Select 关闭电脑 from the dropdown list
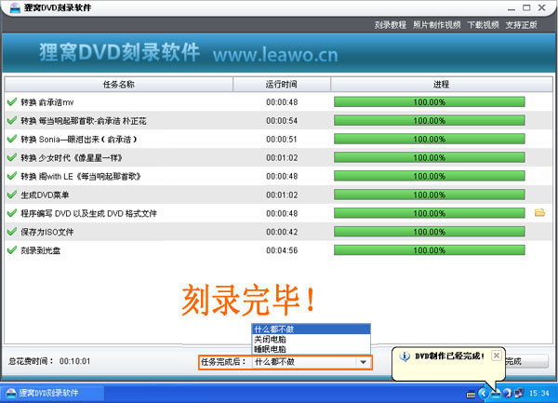558x403 pixels. (x=311, y=340)
